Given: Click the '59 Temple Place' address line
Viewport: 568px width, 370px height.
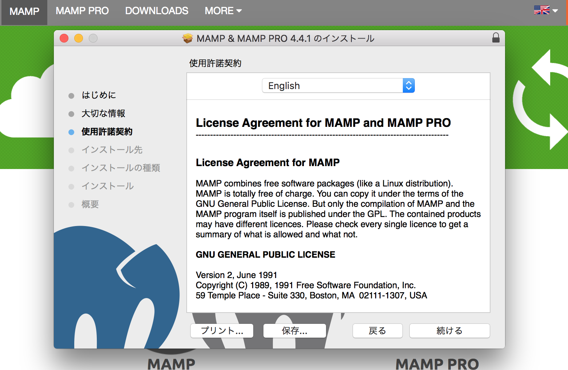Looking at the screenshot, I should coord(311,295).
